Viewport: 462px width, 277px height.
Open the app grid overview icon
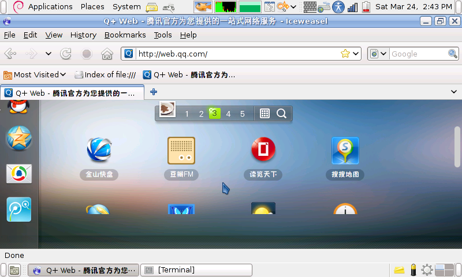pyautogui.click(x=264, y=113)
